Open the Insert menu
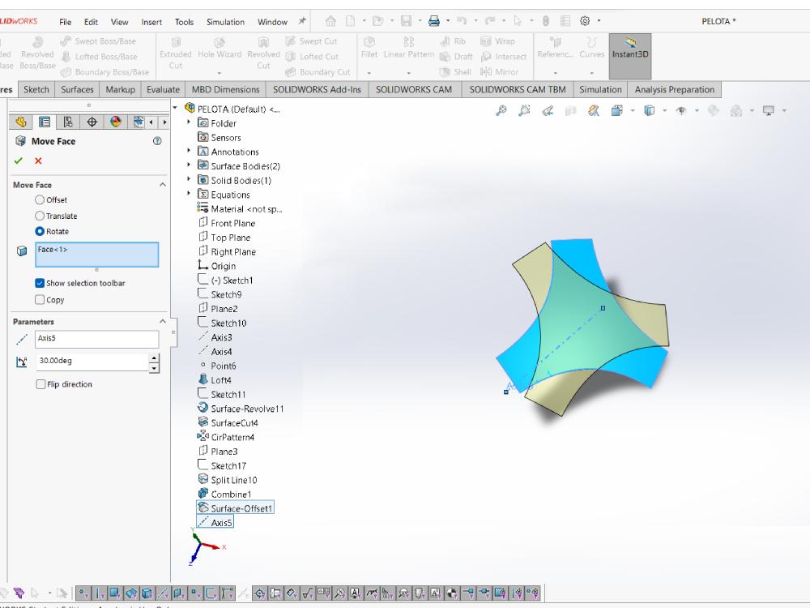Screen dimensions: 810x608 tap(151, 22)
